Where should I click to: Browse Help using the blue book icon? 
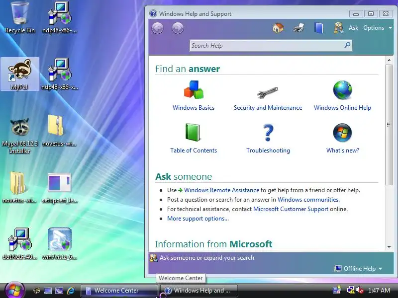(x=318, y=28)
